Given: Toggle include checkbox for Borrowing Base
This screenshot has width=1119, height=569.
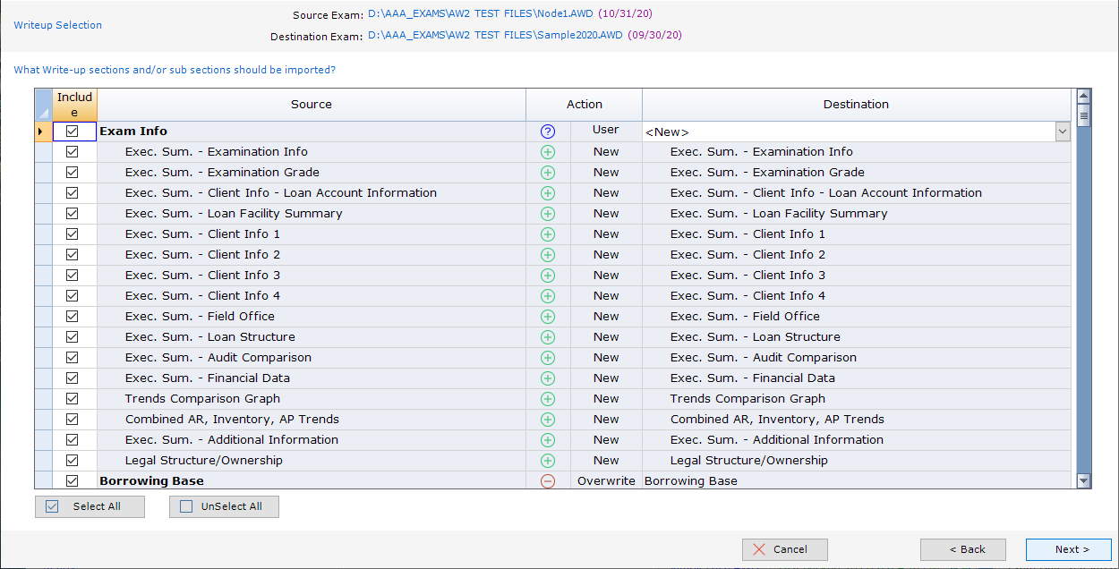Looking at the screenshot, I should click(x=73, y=481).
